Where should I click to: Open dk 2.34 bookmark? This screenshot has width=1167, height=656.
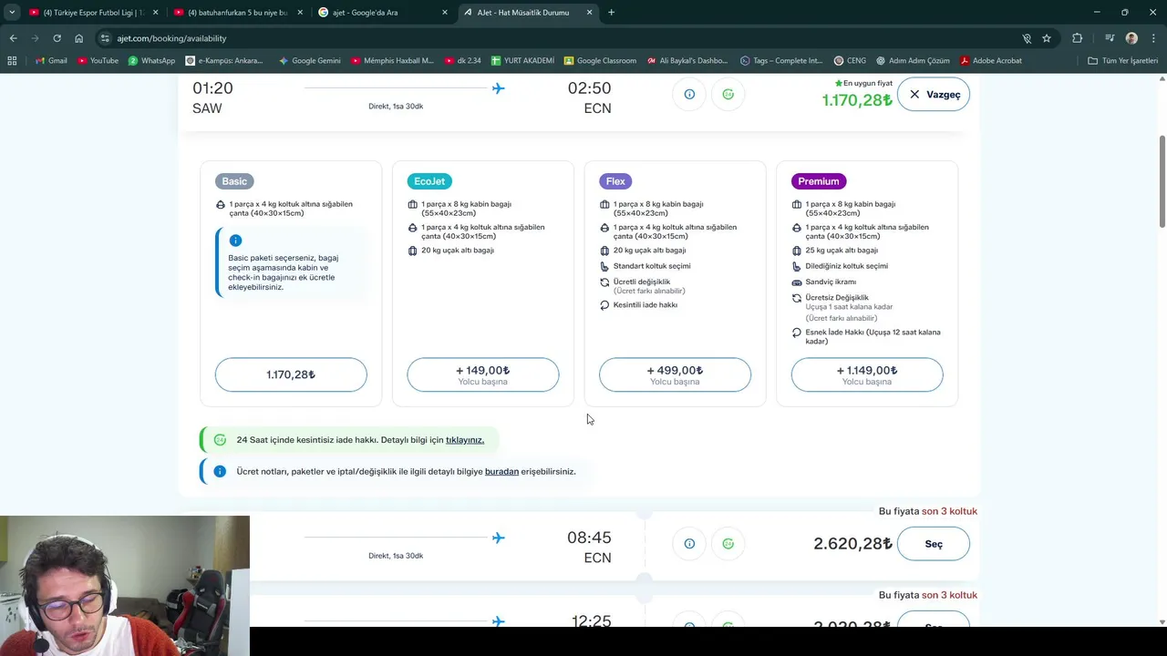pyautogui.click(x=462, y=61)
